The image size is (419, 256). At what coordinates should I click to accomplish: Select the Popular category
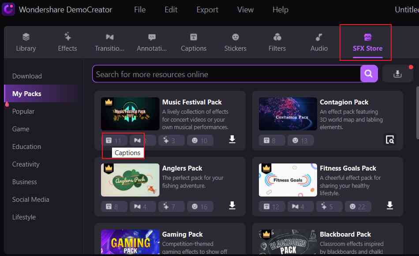coord(23,111)
